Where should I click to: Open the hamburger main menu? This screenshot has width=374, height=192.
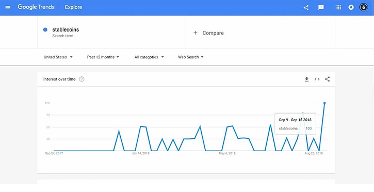pyautogui.click(x=8, y=7)
